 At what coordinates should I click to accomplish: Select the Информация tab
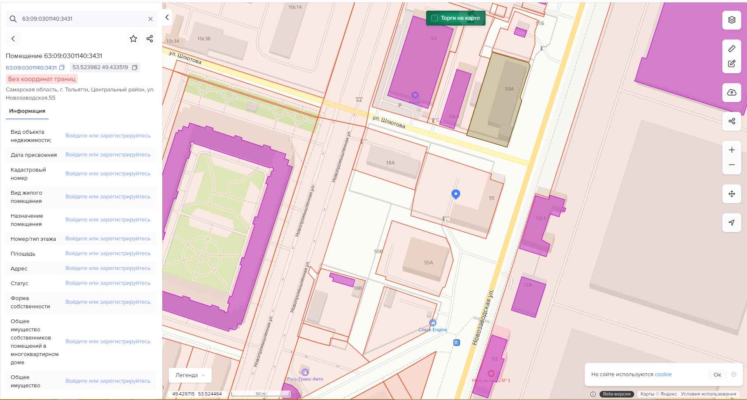(x=27, y=111)
